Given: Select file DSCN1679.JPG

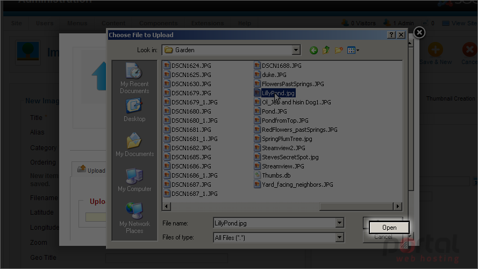Looking at the screenshot, I should (187, 93).
